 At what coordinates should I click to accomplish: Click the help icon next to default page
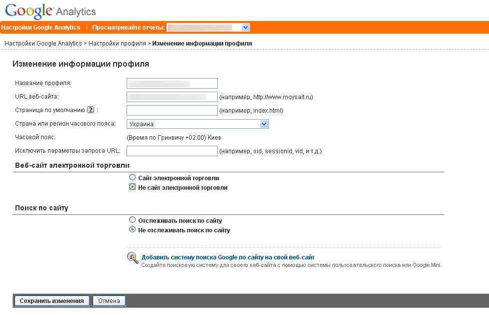point(91,110)
